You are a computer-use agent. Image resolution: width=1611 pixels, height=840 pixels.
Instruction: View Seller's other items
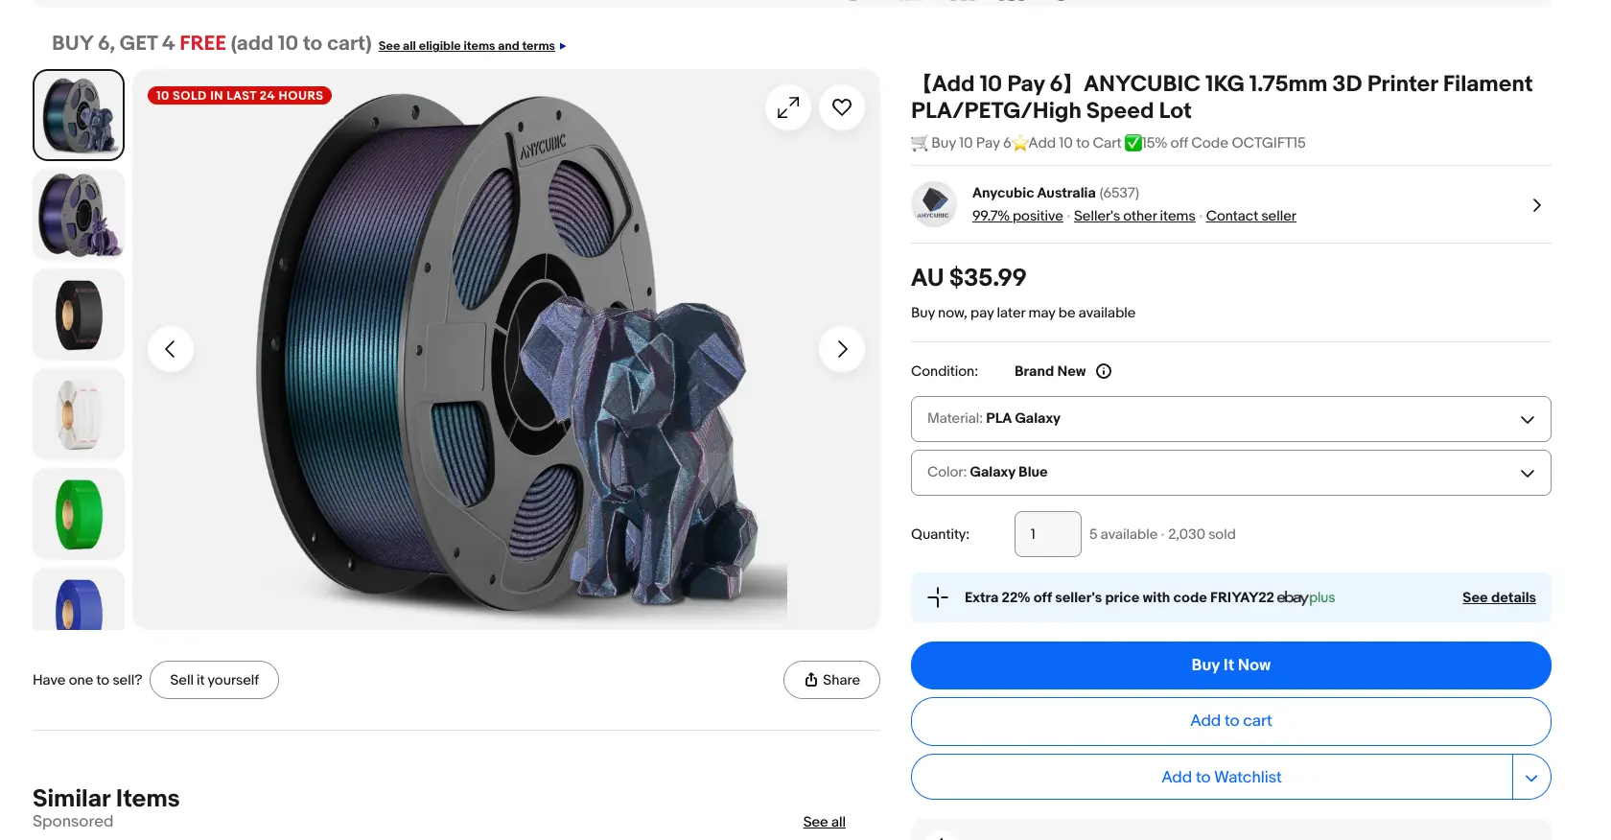(1133, 216)
